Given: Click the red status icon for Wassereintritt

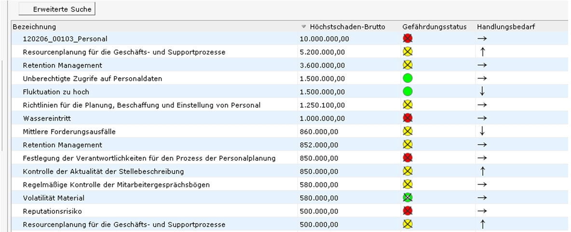Looking at the screenshot, I should (x=408, y=118).
